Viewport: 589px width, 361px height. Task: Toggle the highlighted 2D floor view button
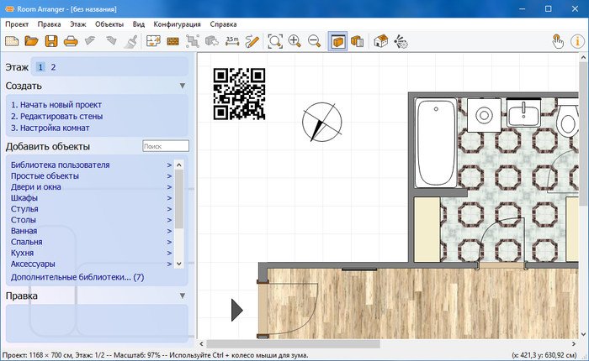tap(337, 40)
